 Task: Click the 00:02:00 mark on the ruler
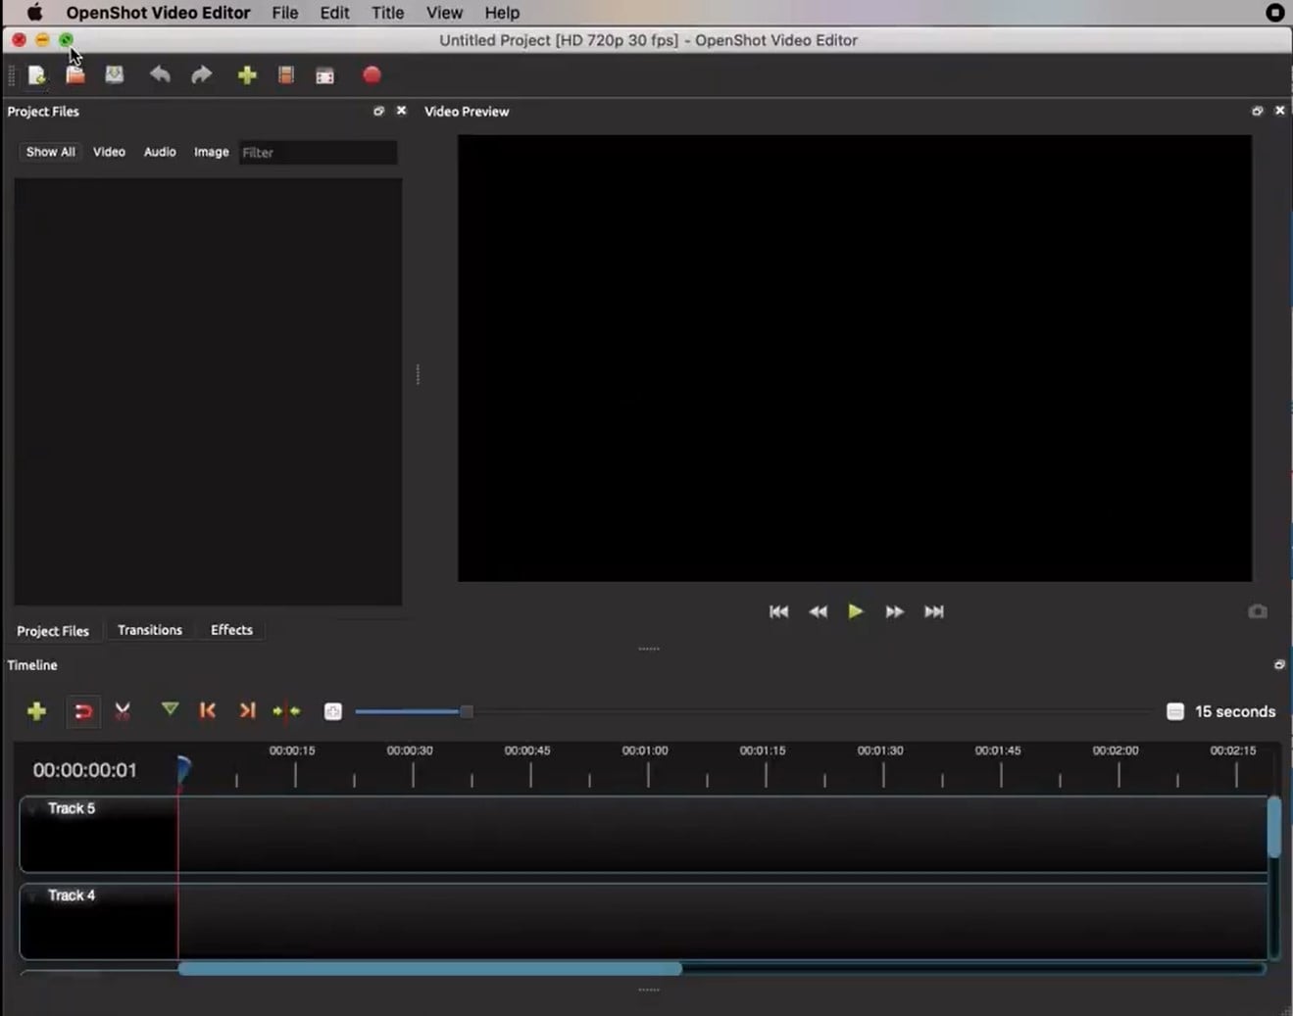pos(1116,750)
